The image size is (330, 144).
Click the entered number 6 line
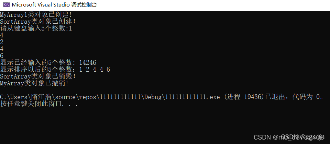pyautogui.click(x=2, y=56)
